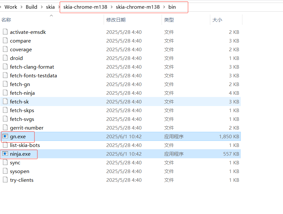Expand the chevron after Build in the address bar
Screen dimensions: 283x214
pyautogui.click(x=42, y=7)
